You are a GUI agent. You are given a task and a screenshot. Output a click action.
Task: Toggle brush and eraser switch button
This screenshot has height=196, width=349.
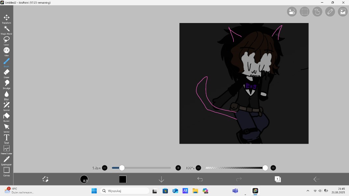pyautogui.click(x=45, y=179)
